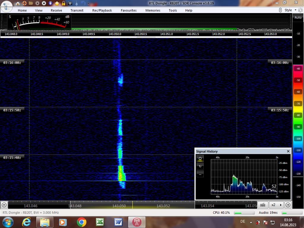This screenshot has height=228, width=304.
Task: Launch Internet Explorer from the taskbar
Action: pos(26,222)
